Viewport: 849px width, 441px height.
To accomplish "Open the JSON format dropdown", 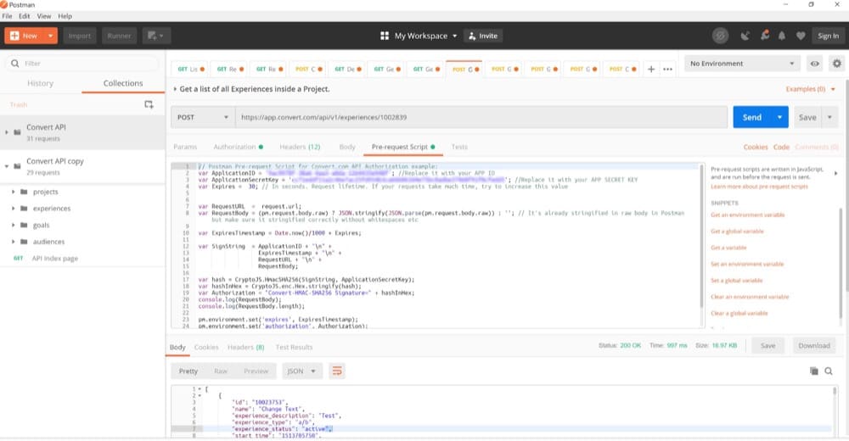I will [x=301, y=371].
